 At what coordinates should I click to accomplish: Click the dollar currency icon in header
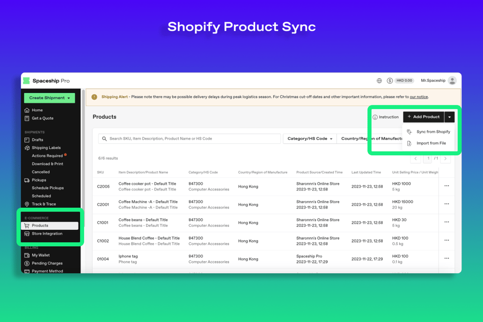390,80
